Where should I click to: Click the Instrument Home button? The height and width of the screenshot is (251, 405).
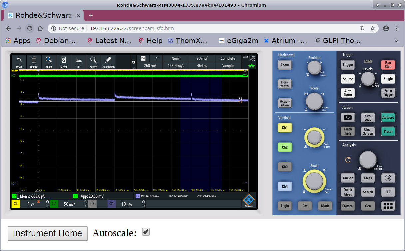tap(48, 233)
